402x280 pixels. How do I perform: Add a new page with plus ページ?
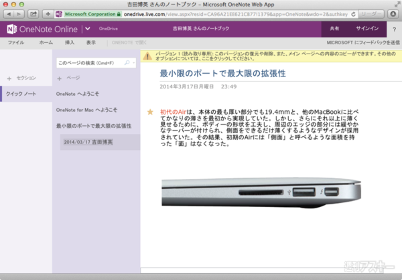(x=68, y=78)
